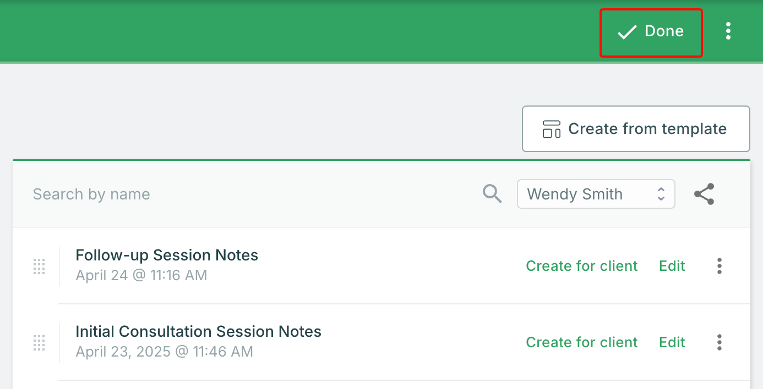Click the share templates icon
763x389 pixels.
(704, 194)
